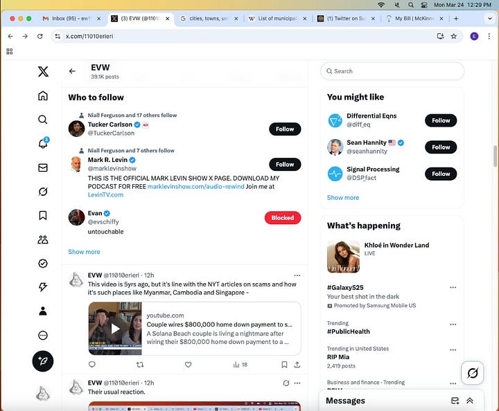Viewport: 499px width, 411px height.
Task: Follow Signal Processing
Action: 441,174
